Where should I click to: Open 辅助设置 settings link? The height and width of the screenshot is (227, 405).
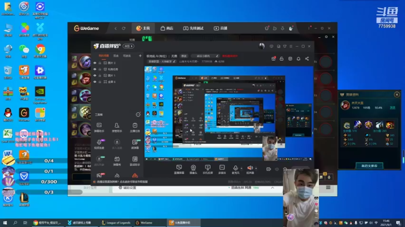(128, 188)
